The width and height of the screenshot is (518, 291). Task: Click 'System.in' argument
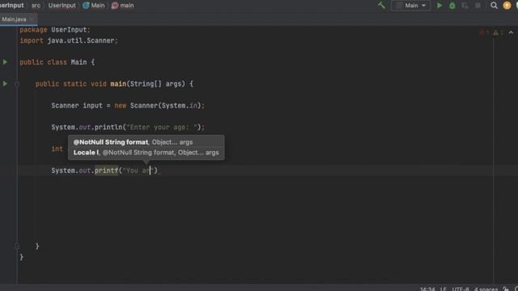pyautogui.click(x=180, y=106)
